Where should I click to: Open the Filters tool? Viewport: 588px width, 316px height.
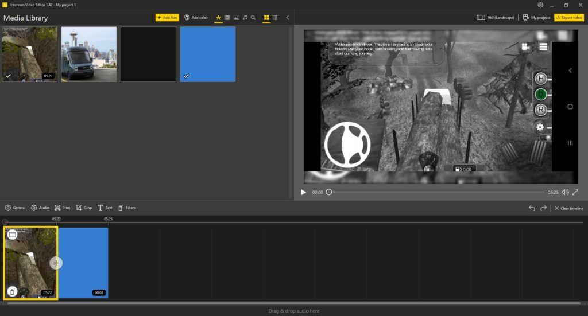127,208
